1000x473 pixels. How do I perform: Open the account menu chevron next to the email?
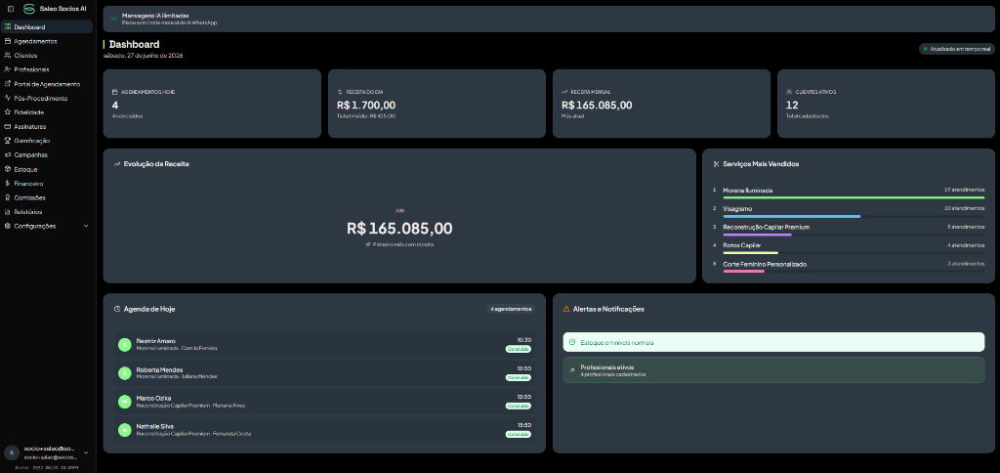tap(86, 452)
